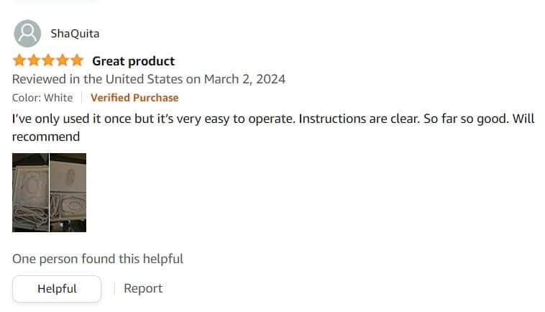Click the Helpful button
Screen dimensions: 545x312
(x=57, y=289)
